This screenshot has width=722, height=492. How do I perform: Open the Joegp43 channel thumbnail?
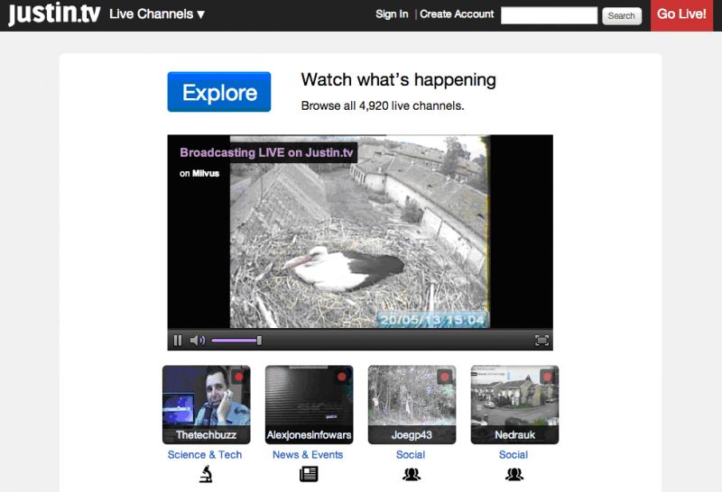(x=412, y=405)
